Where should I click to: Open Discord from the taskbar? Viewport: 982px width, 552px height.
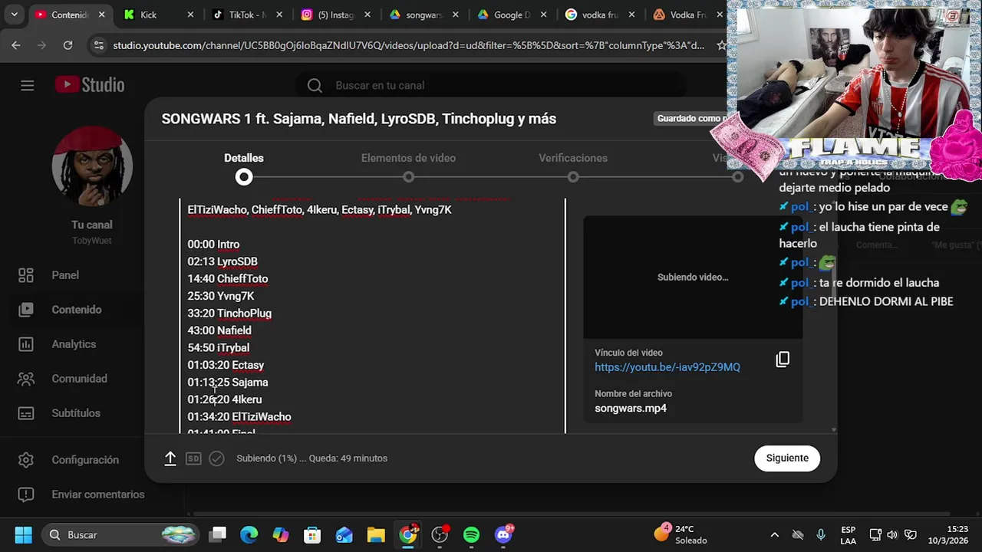[504, 534]
